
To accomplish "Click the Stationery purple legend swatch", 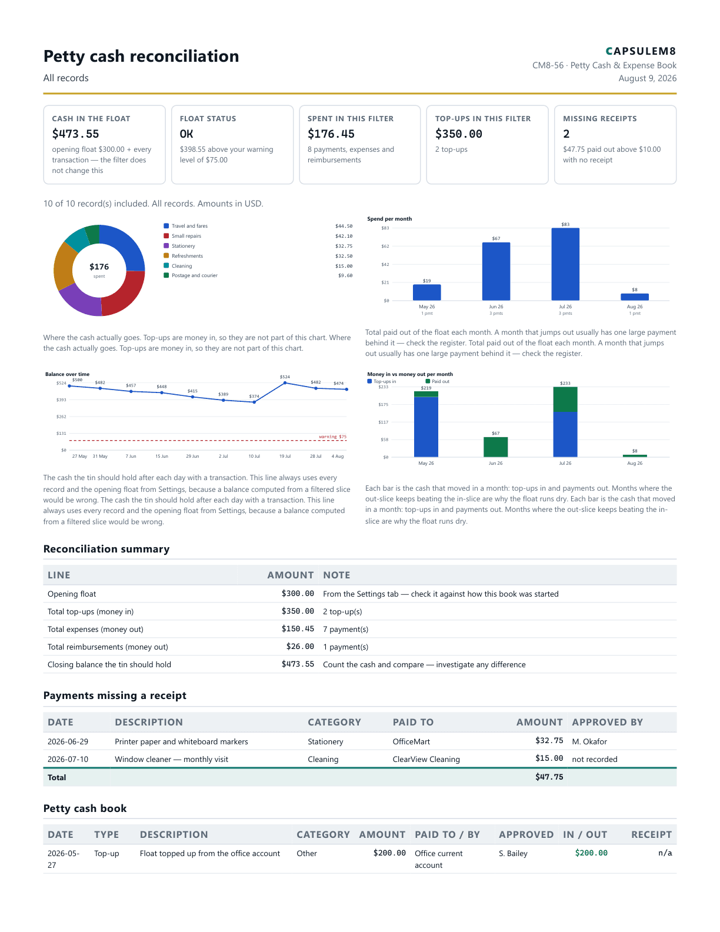I will [x=166, y=246].
